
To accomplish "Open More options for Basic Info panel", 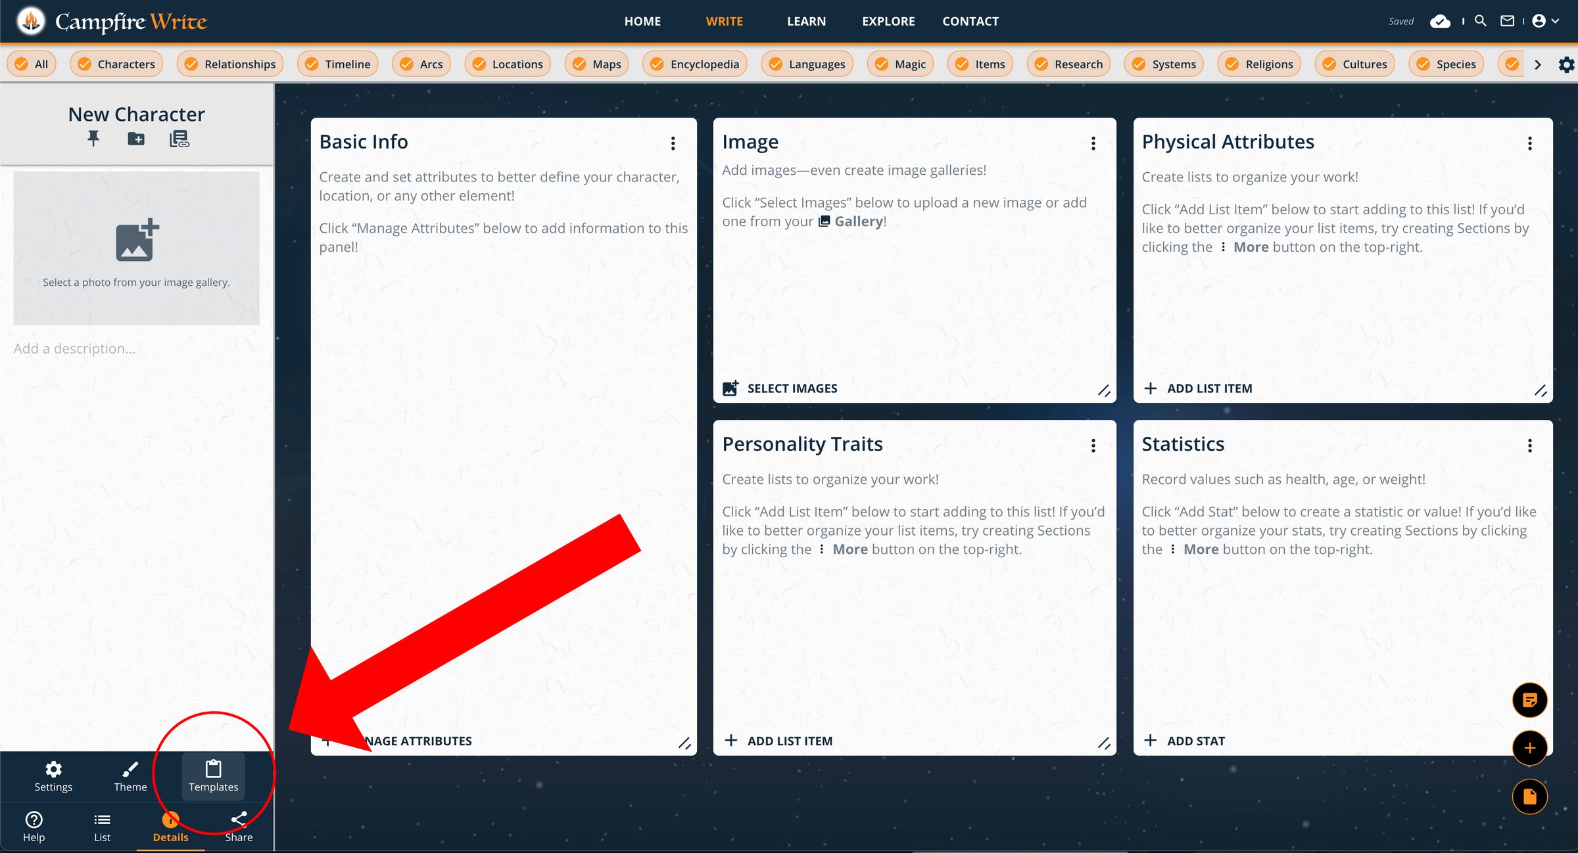I will (x=673, y=143).
